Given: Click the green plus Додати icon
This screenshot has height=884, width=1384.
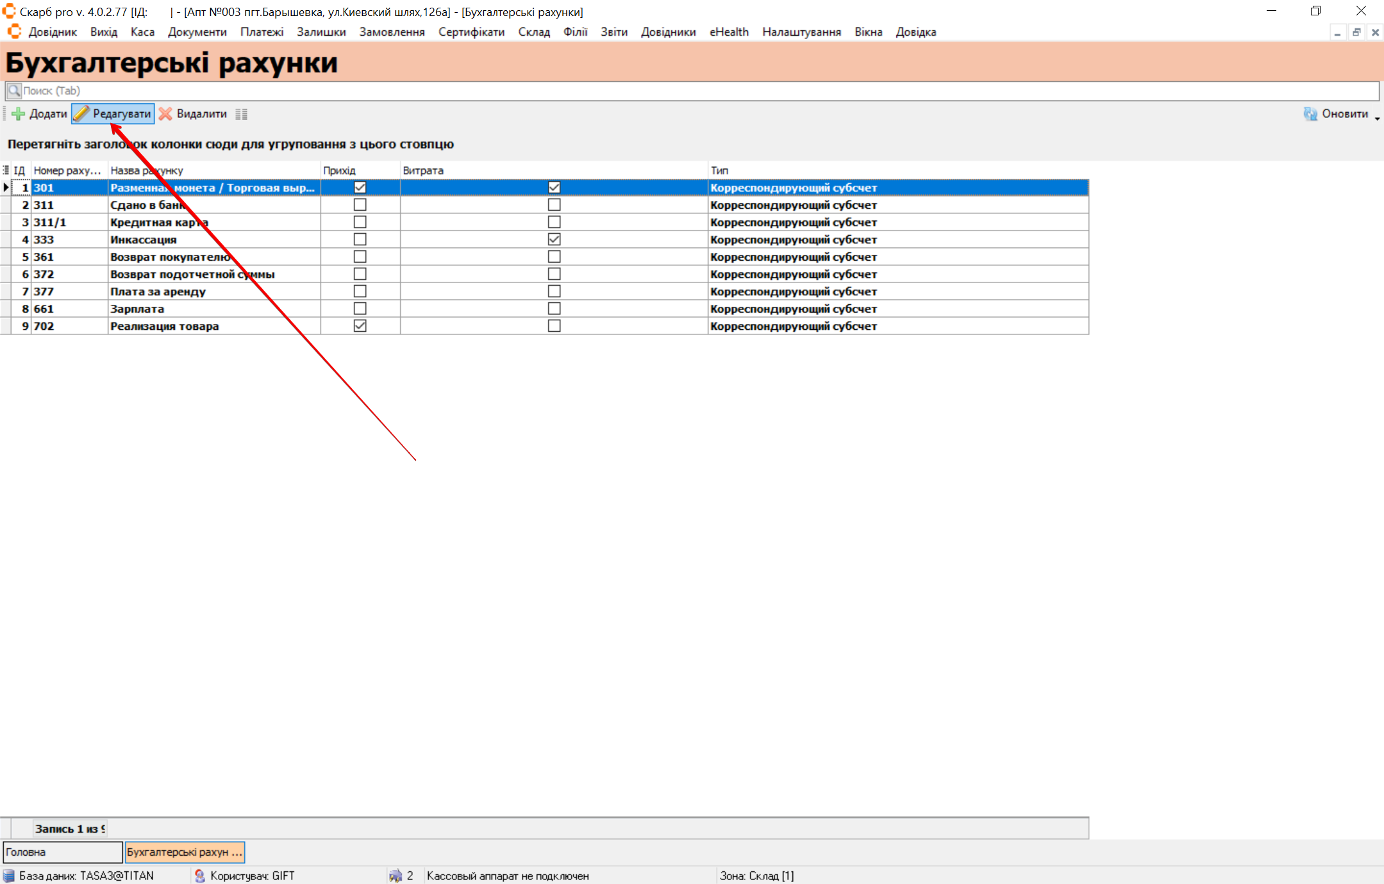Looking at the screenshot, I should (x=19, y=114).
